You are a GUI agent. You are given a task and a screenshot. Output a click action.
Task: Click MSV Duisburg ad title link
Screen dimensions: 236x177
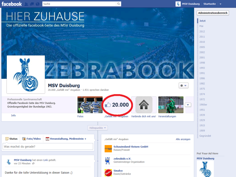pos(205,158)
